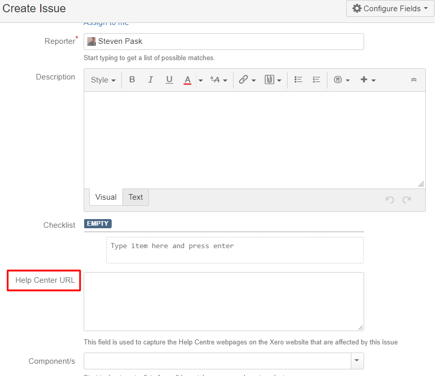Click the Help Center URL textarea resize handle
Viewport: 435px width, 376px height.
coord(361,327)
